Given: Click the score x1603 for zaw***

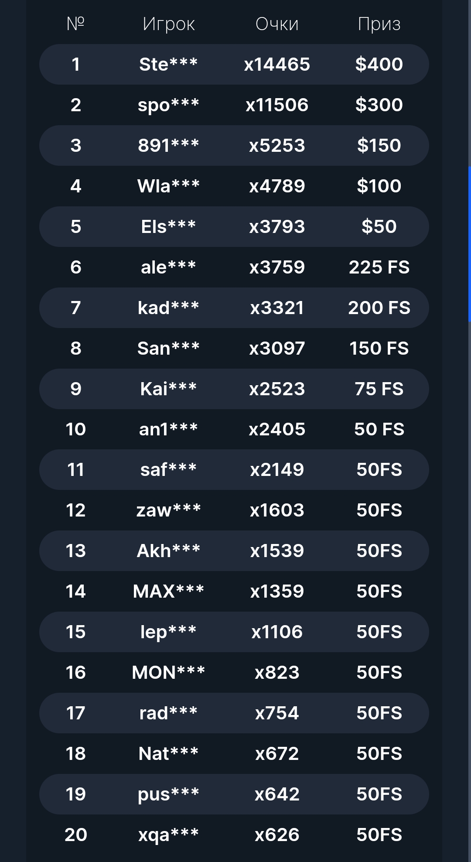Looking at the screenshot, I should click(x=277, y=510).
